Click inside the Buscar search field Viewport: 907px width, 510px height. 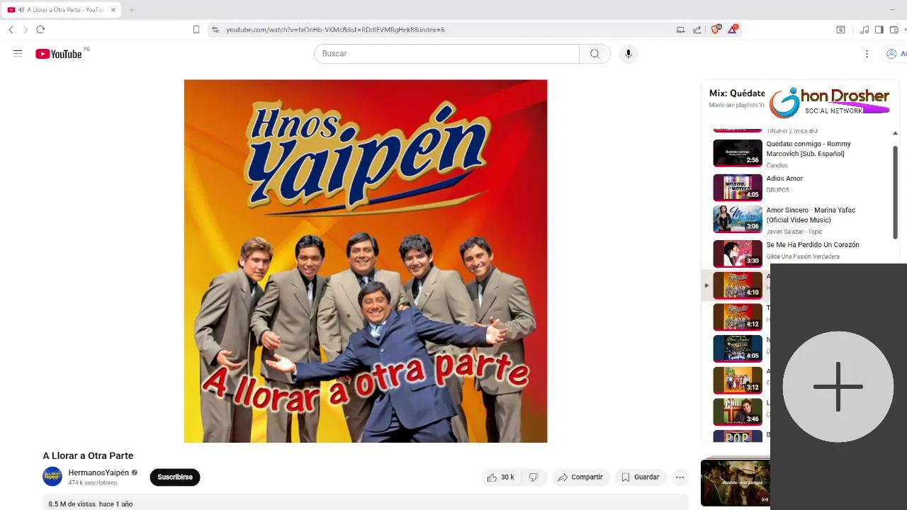point(446,54)
